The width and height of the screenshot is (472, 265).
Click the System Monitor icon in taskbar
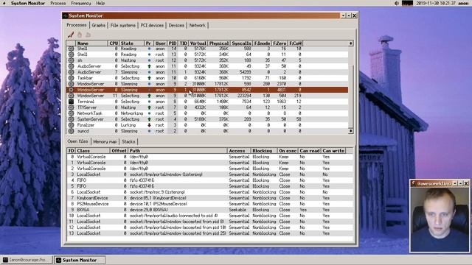59,260
